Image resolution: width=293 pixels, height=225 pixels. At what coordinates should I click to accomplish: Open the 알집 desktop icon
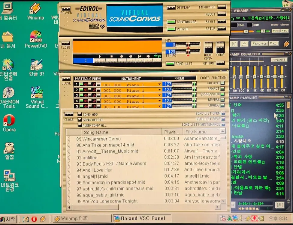click(x=9, y=151)
